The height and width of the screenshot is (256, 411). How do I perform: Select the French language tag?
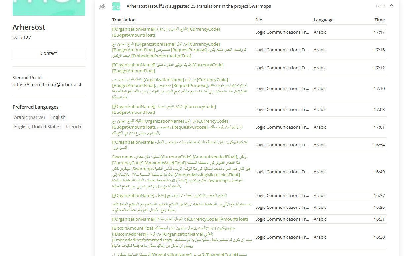pyautogui.click(x=73, y=127)
